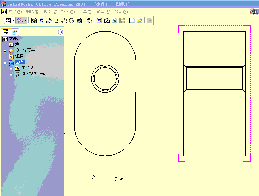Select the 设计活页夹 tree item
Screen dimensions: 259x196
25,50
